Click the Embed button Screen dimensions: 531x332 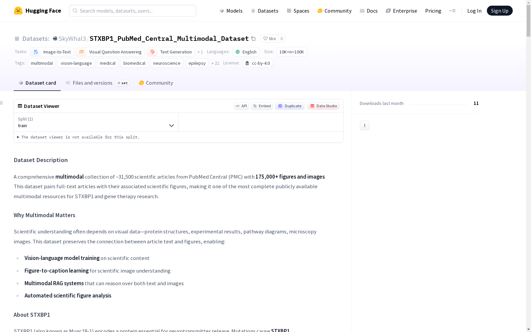(x=262, y=106)
